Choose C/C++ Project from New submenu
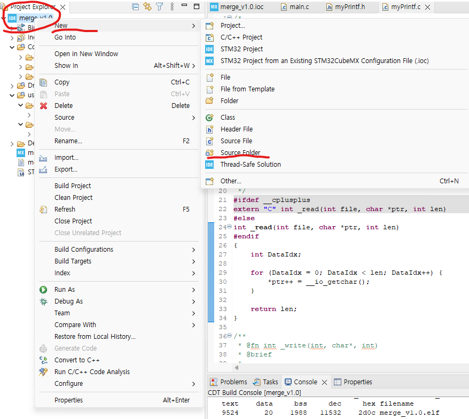This screenshot has height=419, width=469. [241, 37]
